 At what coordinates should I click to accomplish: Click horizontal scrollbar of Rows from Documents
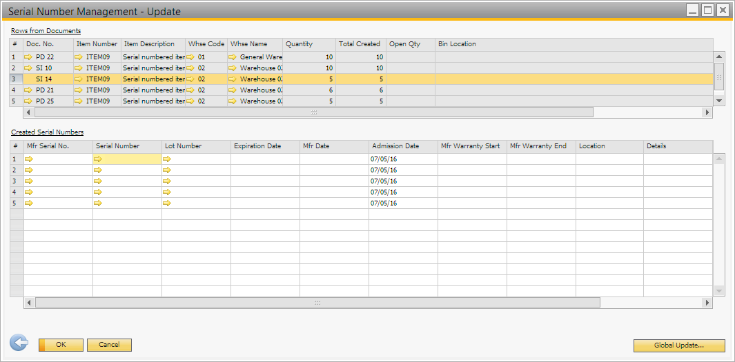[x=313, y=112]
